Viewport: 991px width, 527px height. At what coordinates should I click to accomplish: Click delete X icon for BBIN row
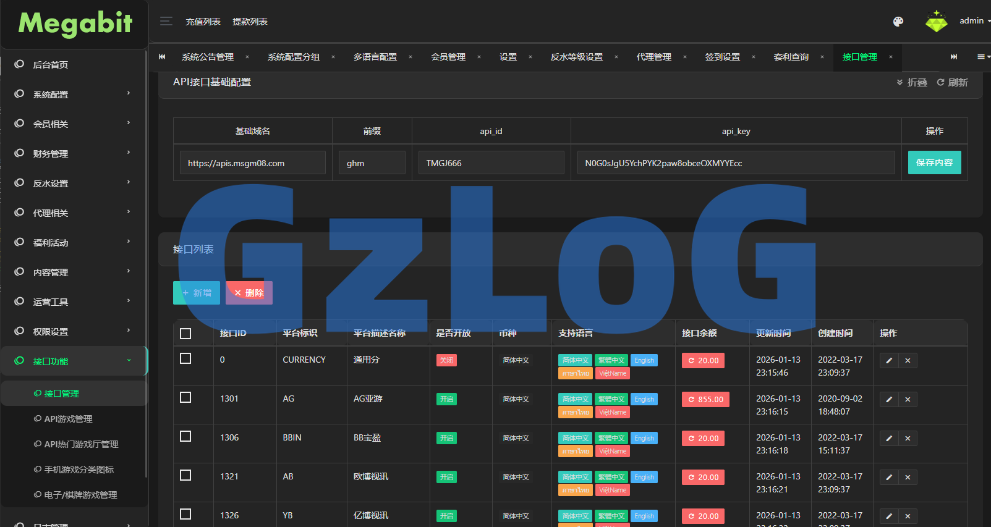[908, 439]
